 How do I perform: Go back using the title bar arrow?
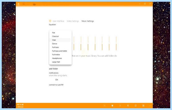19,4
